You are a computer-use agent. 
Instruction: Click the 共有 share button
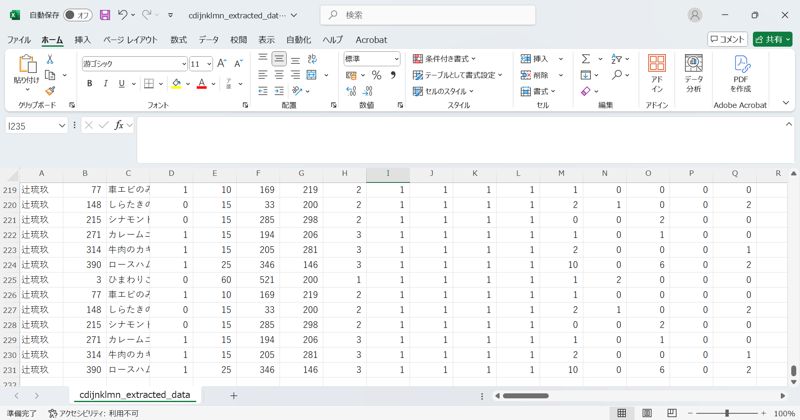click(x=772, y=39)
